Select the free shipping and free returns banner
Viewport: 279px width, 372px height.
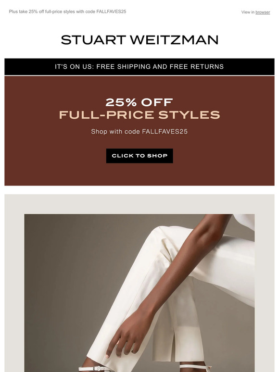139,67
